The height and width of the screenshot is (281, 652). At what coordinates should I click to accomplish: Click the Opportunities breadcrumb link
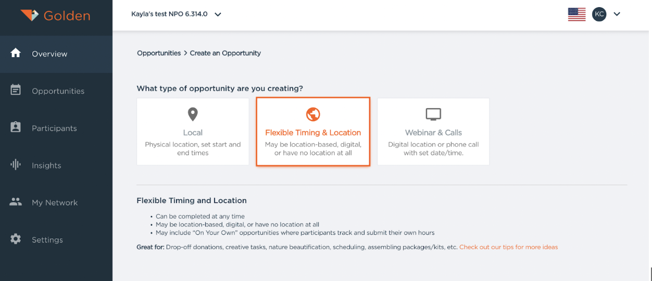point(159,53)
